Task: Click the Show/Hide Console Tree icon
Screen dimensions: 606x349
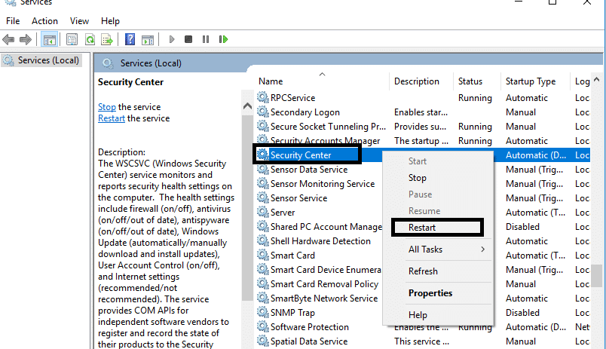Action: click(50, 39)
